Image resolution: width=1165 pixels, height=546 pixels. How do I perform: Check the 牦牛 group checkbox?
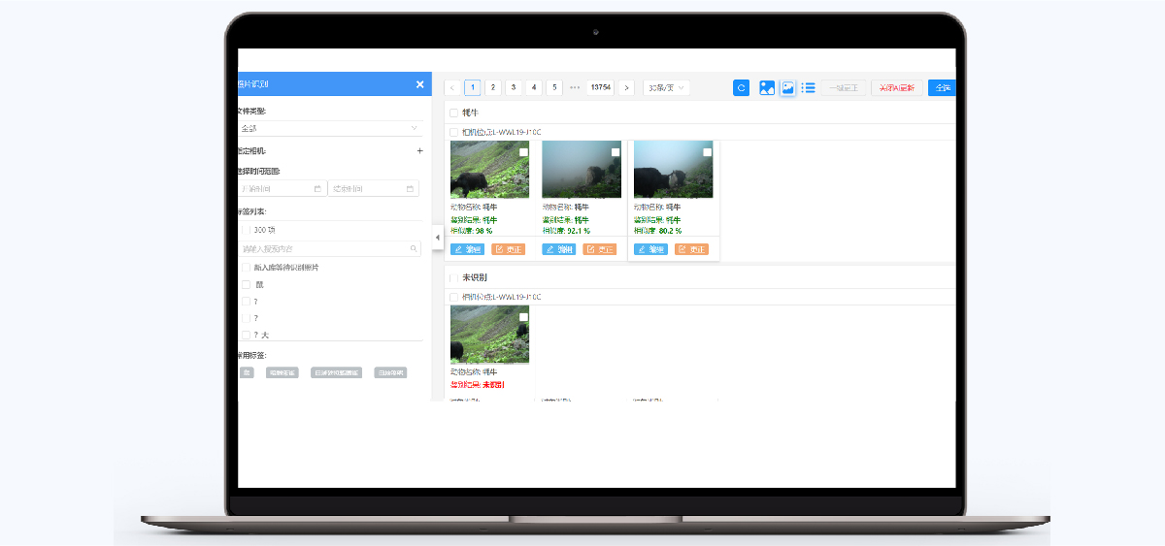point(453,112)
